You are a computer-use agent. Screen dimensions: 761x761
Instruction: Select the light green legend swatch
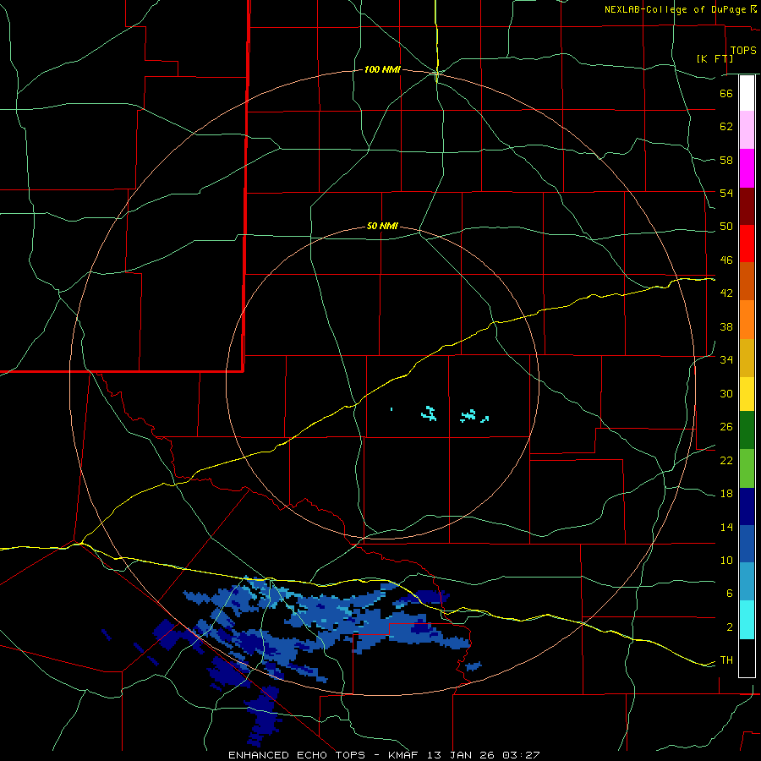coord(747,468)
